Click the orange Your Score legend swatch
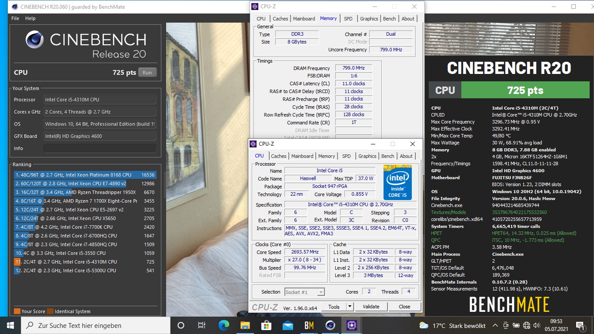The image size is (594, 334). (x=17, y=311)
